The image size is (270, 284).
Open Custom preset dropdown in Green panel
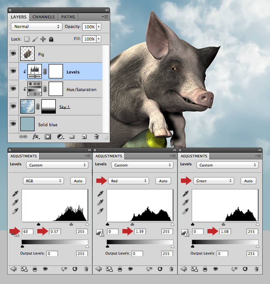[228, 165]
